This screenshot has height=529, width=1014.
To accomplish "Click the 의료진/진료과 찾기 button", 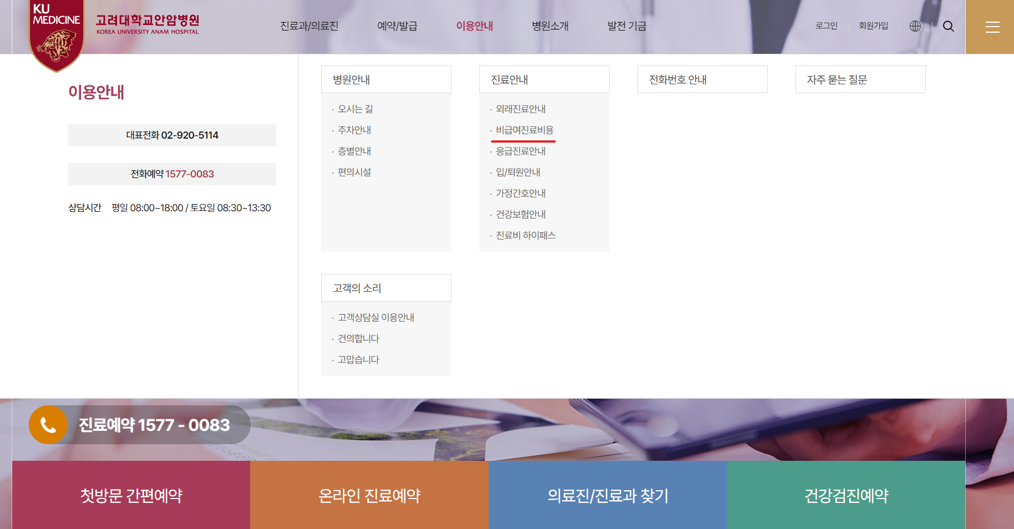I will (608, 495).
